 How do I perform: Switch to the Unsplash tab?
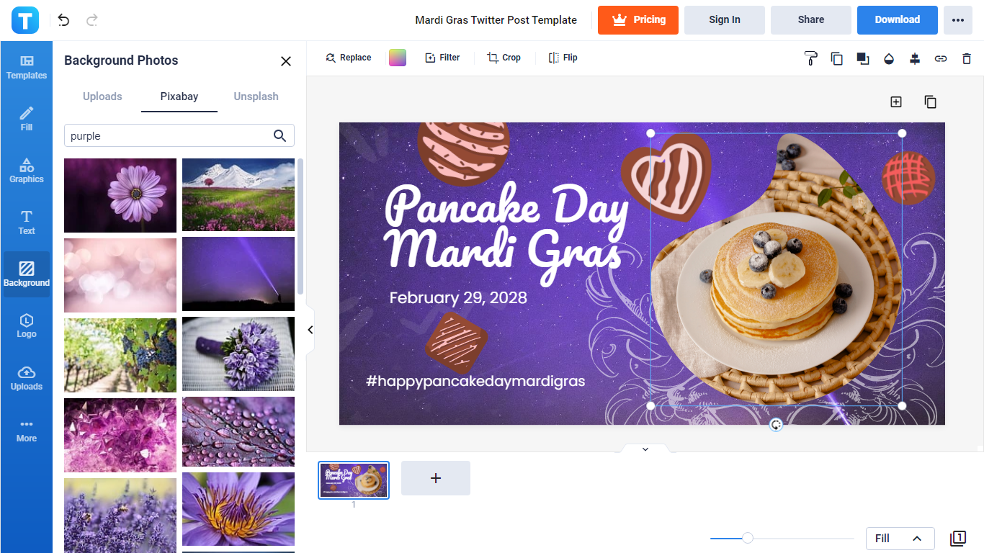coord(256,96)
